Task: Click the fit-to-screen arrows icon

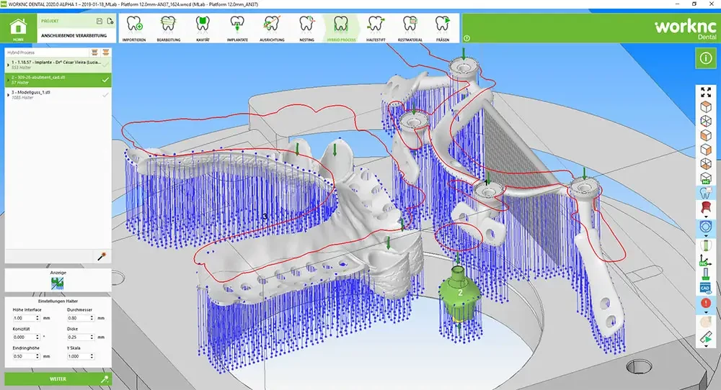Action: (706, 92)
